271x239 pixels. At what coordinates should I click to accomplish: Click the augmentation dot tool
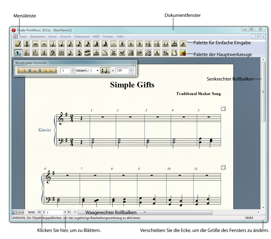tap(114, 44)
